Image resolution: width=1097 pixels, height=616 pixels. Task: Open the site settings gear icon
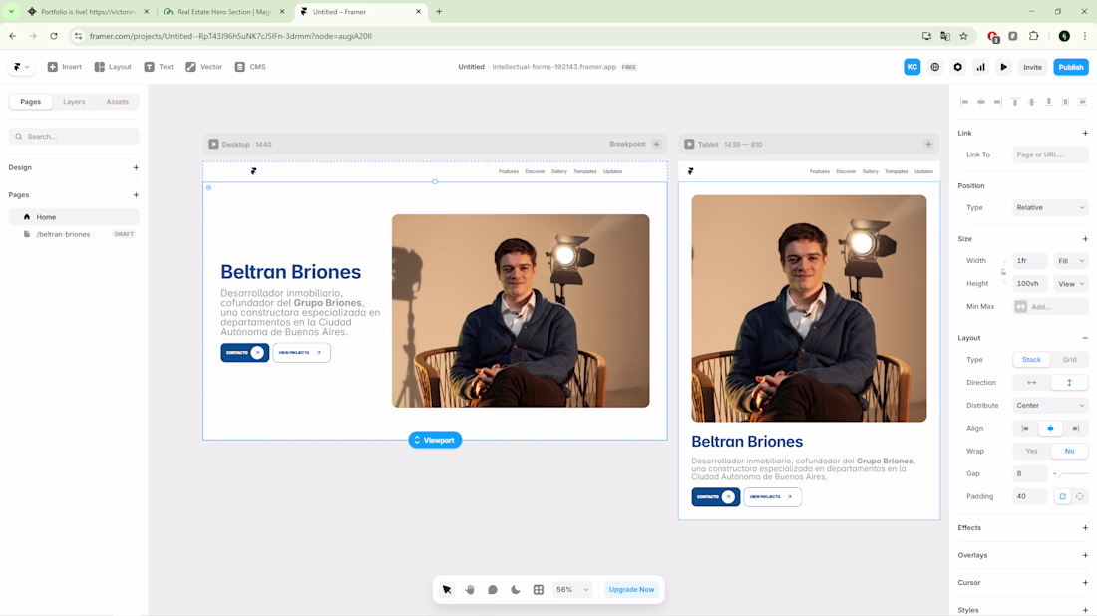957,67
